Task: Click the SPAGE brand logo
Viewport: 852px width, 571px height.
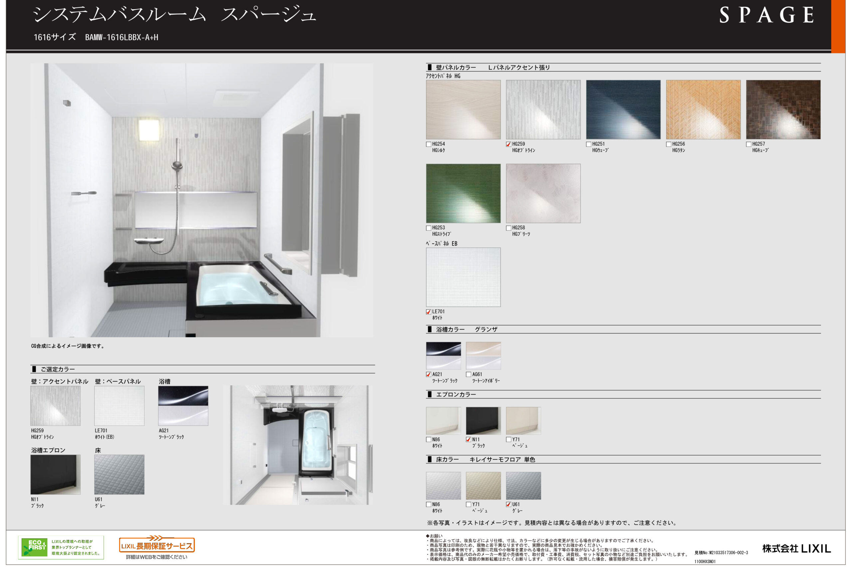Action: pos(766,15)
